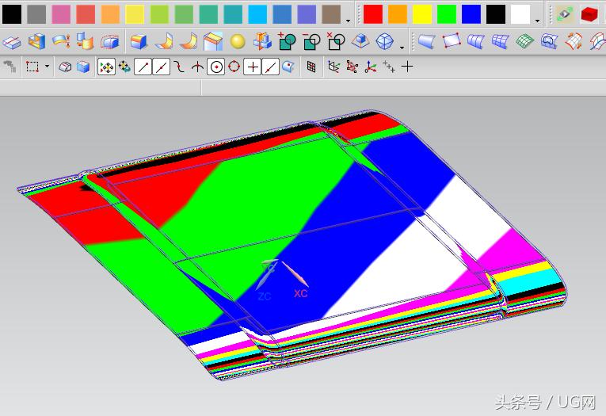Click the wireframe polyhedron icon
The height and width of the screenshot is (416, 606).
tap(386, 42)
